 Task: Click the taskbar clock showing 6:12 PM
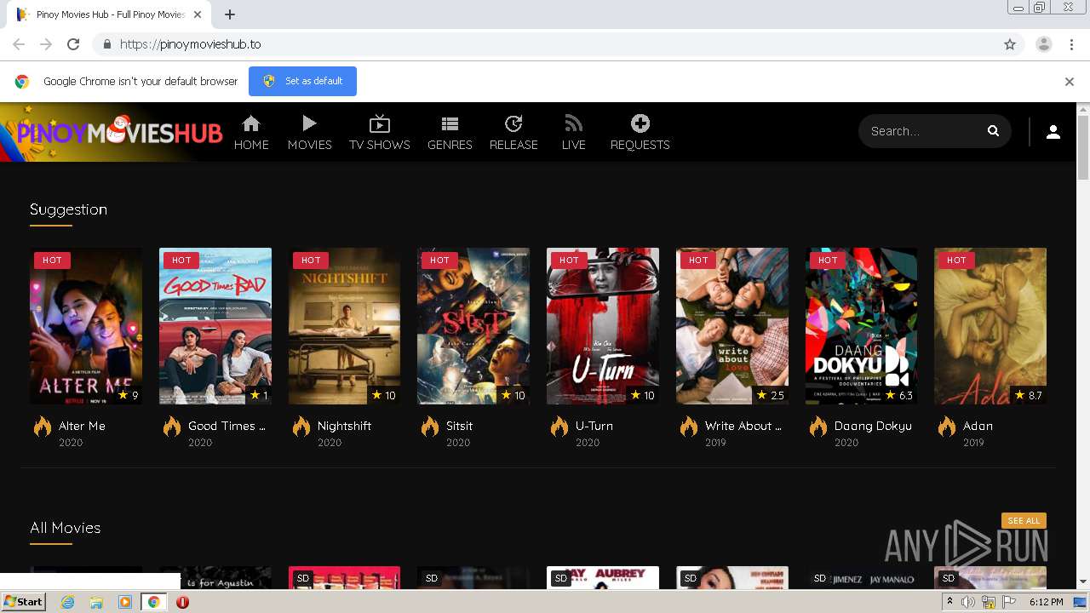[x=1047, y=602]
